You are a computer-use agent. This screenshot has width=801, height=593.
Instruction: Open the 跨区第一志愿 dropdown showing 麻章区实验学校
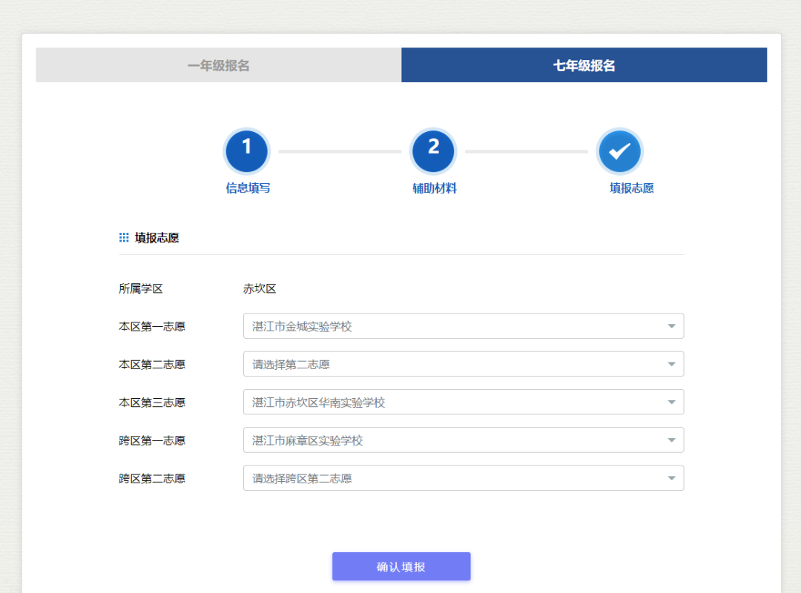[x=452, y=440]
